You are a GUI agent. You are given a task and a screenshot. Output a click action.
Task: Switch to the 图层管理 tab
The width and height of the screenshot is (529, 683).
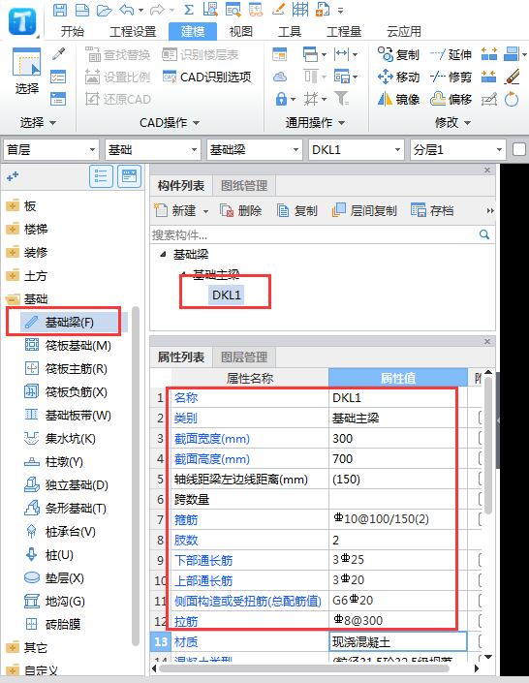(x=244, y=357)
